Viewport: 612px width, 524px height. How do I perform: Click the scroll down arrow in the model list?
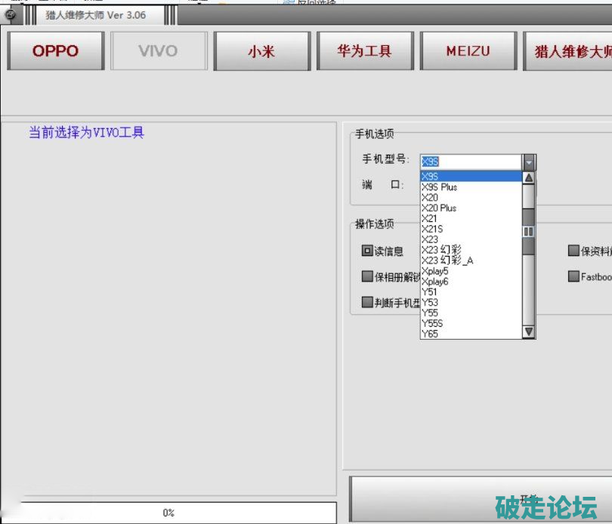tap(529, 331)
